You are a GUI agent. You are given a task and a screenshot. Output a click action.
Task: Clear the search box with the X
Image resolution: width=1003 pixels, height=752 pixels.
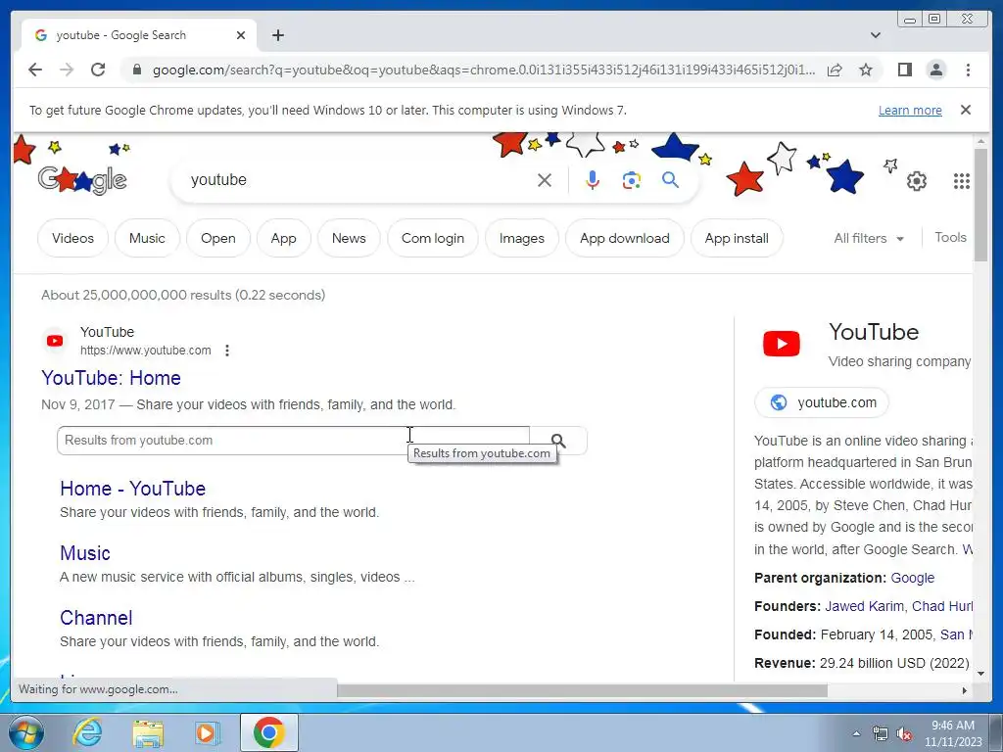pos(545,180)
